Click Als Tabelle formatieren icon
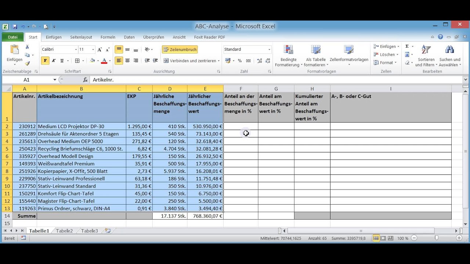The width and height of the screenshot is (470, 264). 316,50
